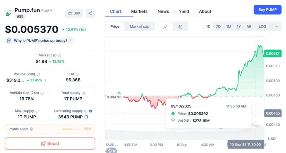Open the Chart tab

click(x=115, y=11)
